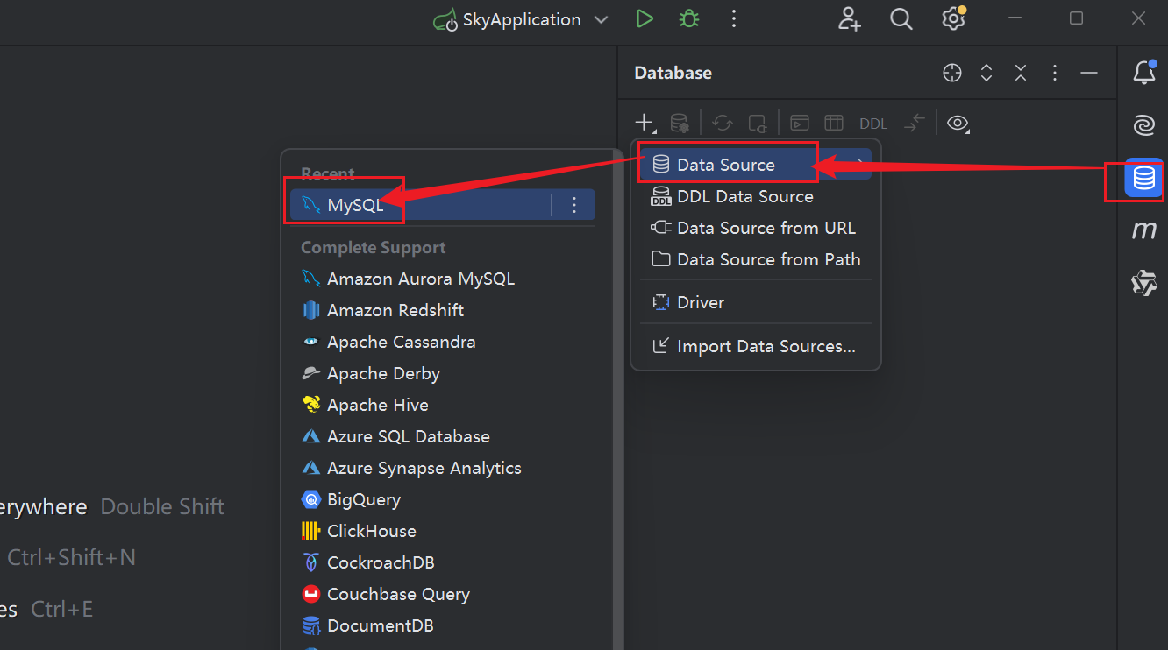Click the plus New button in Database toolbar
The width and height of the screenshot is (1168, 650).
(x=645, y=123)
